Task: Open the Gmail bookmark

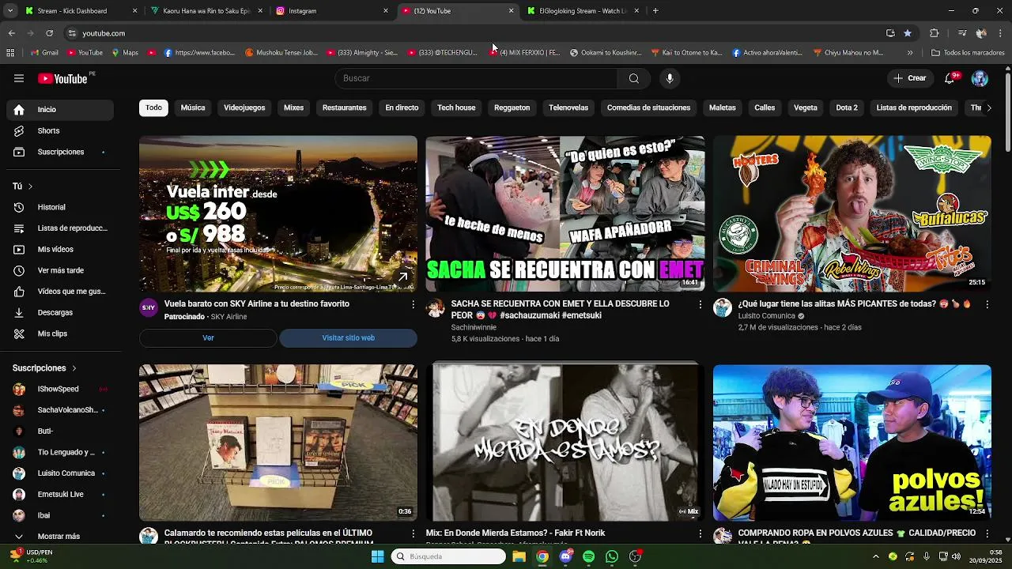Action: tap(44, 53)
